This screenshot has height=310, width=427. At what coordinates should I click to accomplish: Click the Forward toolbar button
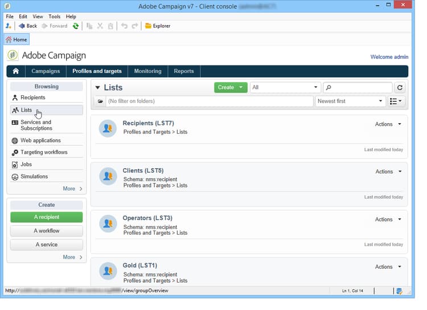click(55, 26)
